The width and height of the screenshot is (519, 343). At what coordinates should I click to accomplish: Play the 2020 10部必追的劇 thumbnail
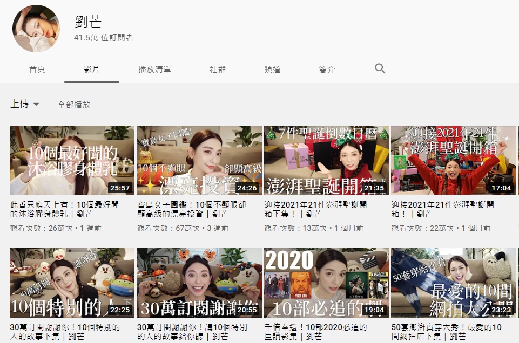326,283
